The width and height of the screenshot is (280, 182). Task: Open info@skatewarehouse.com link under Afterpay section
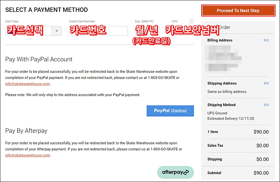pyautogui.click(x=27, y=155)
